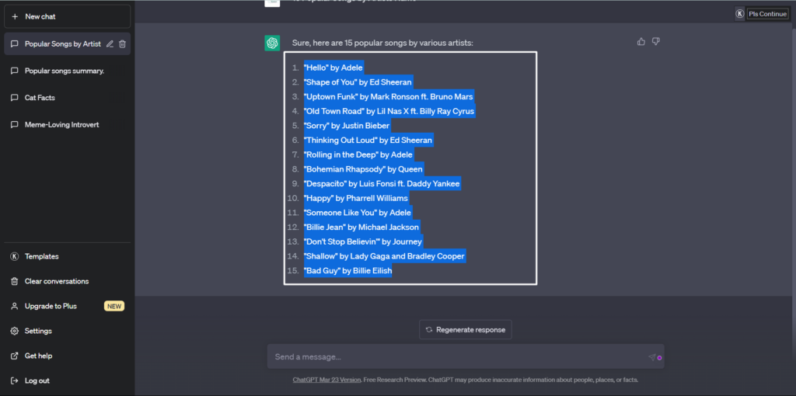Click the external link icon for Get help

(x=15, y=356)
